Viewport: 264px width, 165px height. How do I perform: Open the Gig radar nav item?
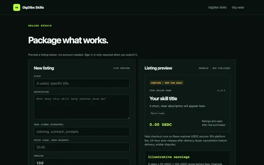coord(238,7)
